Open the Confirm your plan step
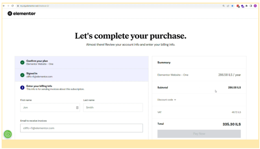260x149 pixels. point(82,62)
